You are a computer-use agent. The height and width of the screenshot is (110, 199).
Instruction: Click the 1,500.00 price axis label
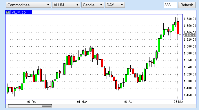190,81
